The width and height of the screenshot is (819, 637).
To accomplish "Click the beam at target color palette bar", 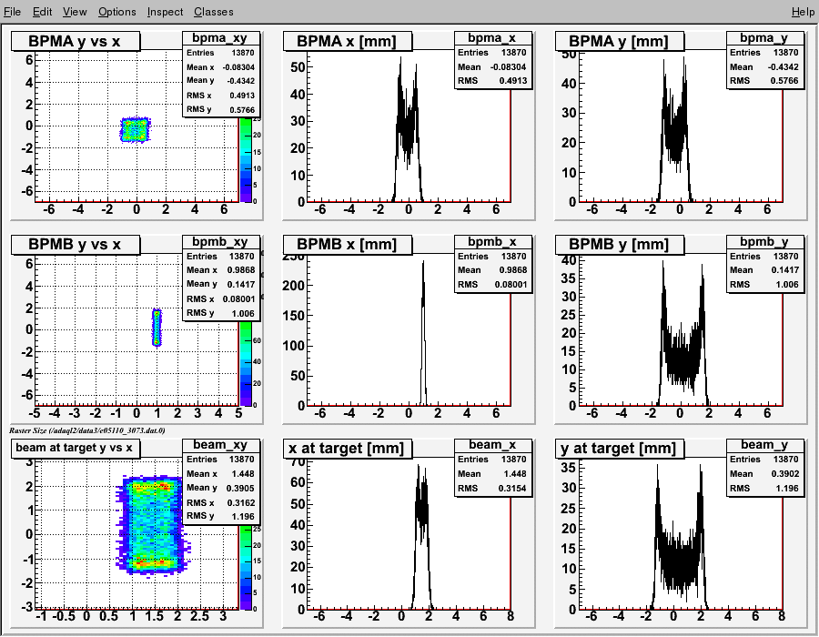I will click(x=246, y=567).
